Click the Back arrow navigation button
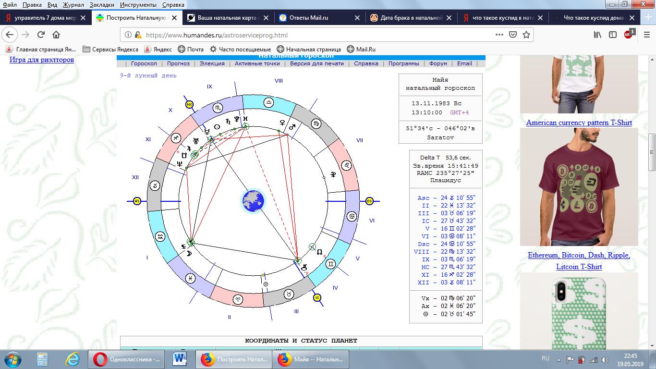The height and width of the screenshot is (369, 656). point(10,35)
